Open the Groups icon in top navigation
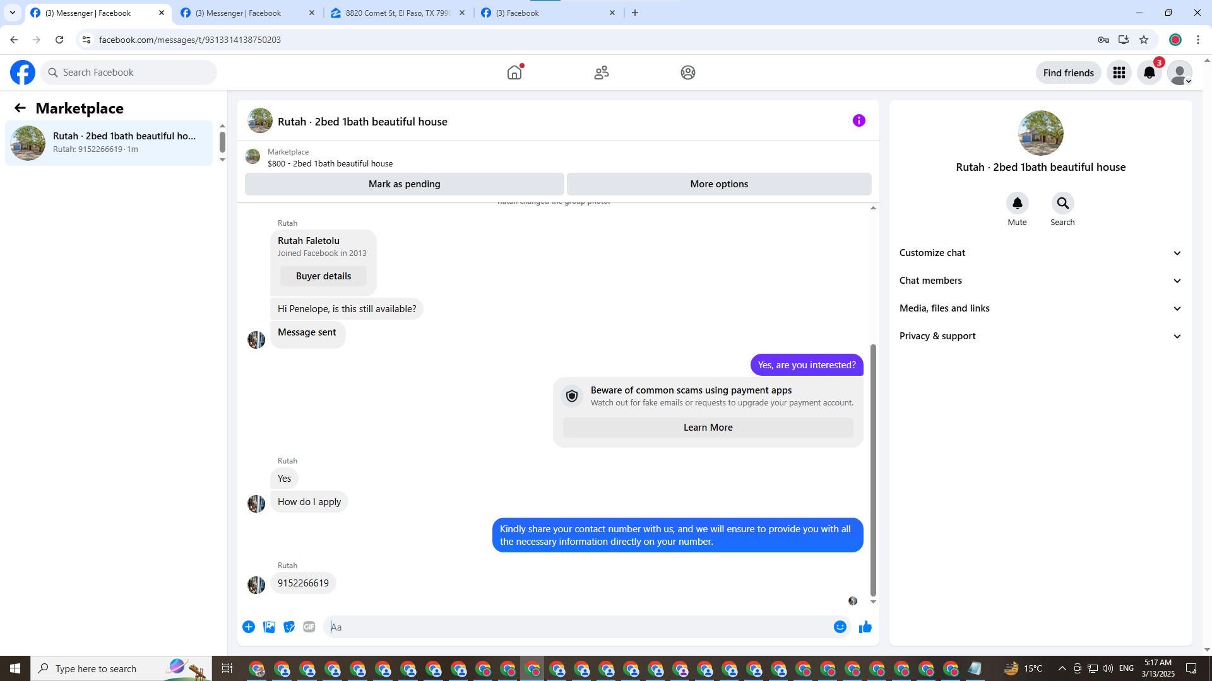Viewport: 1212px width, 681px height. (688, 73)
